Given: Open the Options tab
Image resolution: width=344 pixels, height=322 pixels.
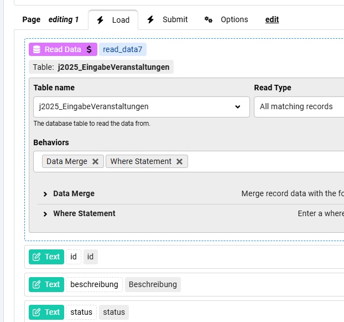Looking at the screenshot, I should pyautogui.click(x=234, y=19).
